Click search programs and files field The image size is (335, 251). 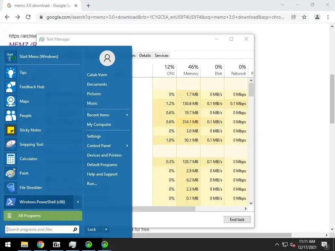(x=42, y=229)
